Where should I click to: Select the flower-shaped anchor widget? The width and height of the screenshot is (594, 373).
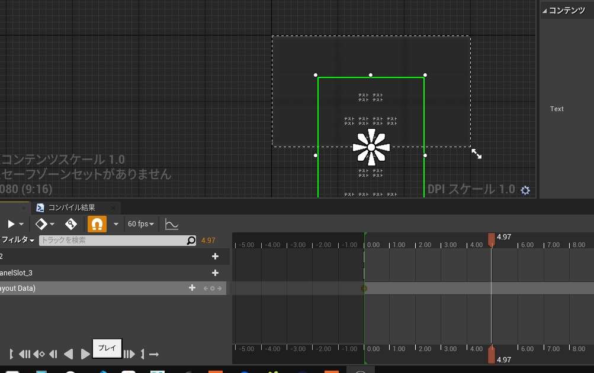(x=371, y=147)
